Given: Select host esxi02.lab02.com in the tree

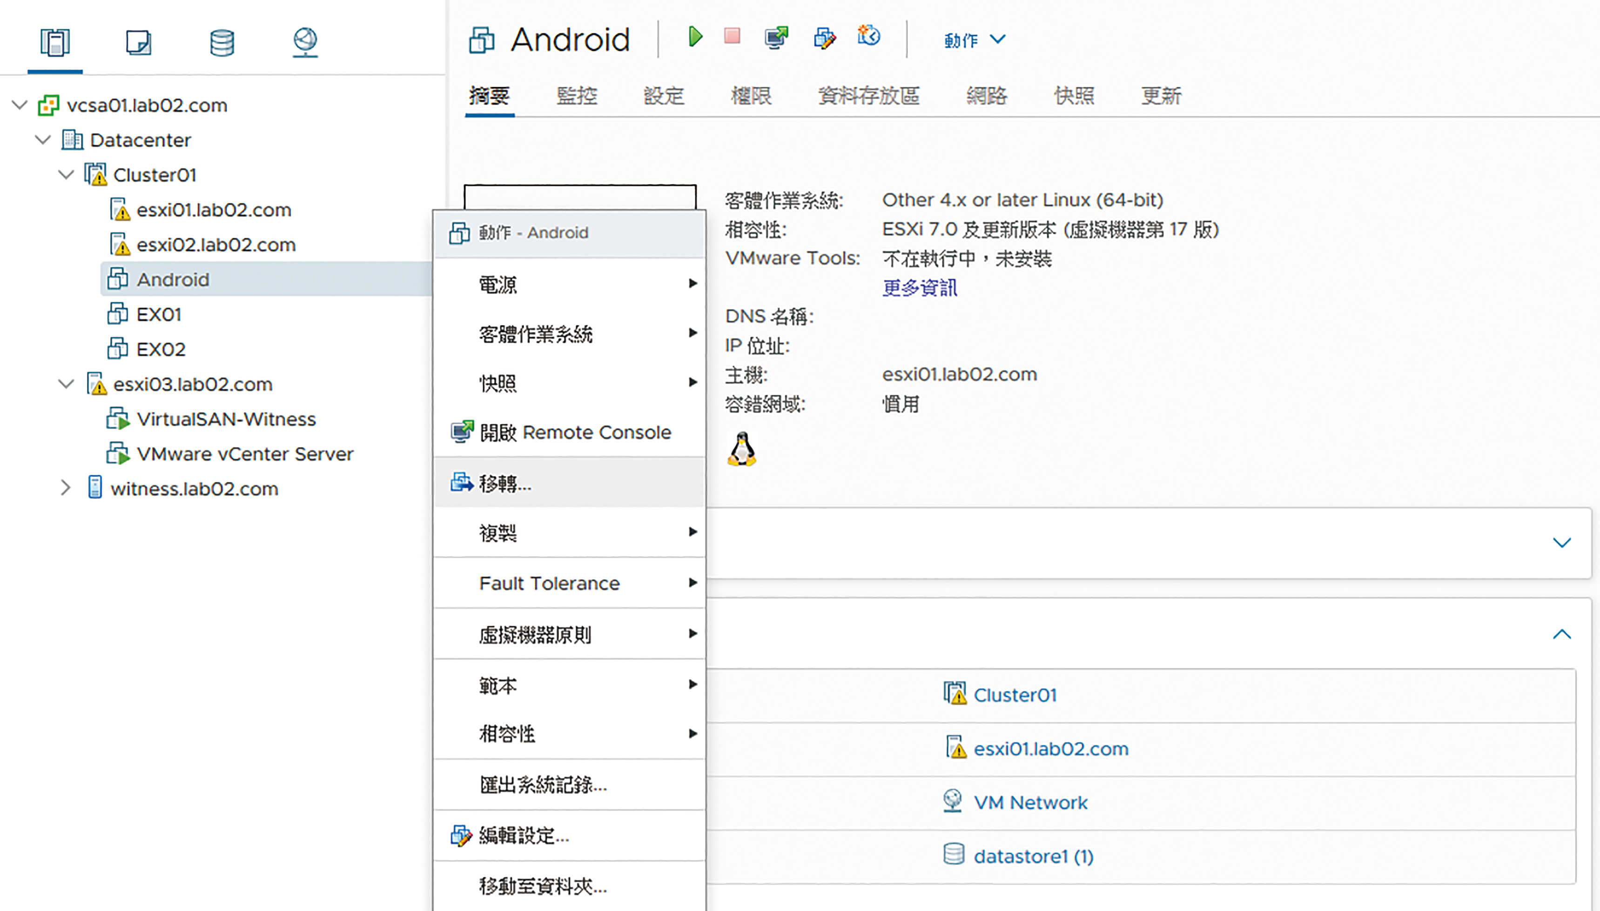Looking at the screenshot, I should click(x=216, y=245).
